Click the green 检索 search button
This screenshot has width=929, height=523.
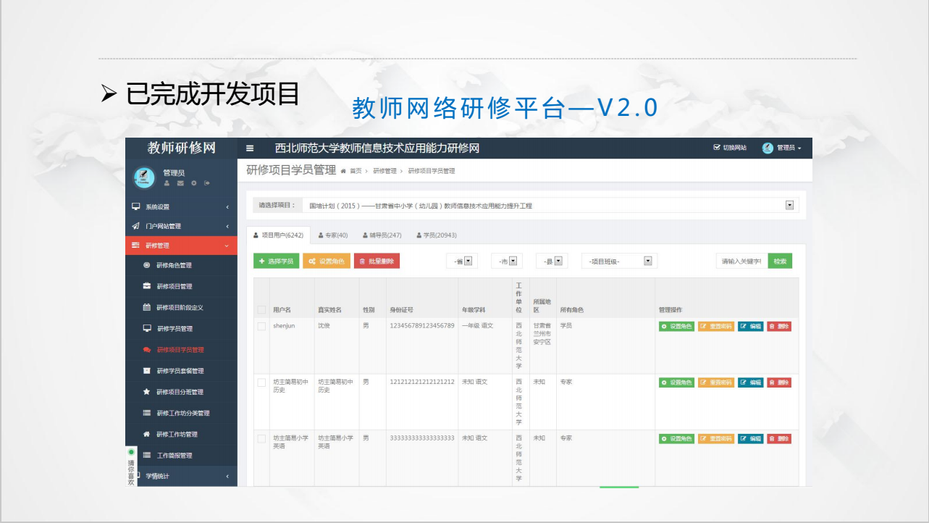click(780, 261)
